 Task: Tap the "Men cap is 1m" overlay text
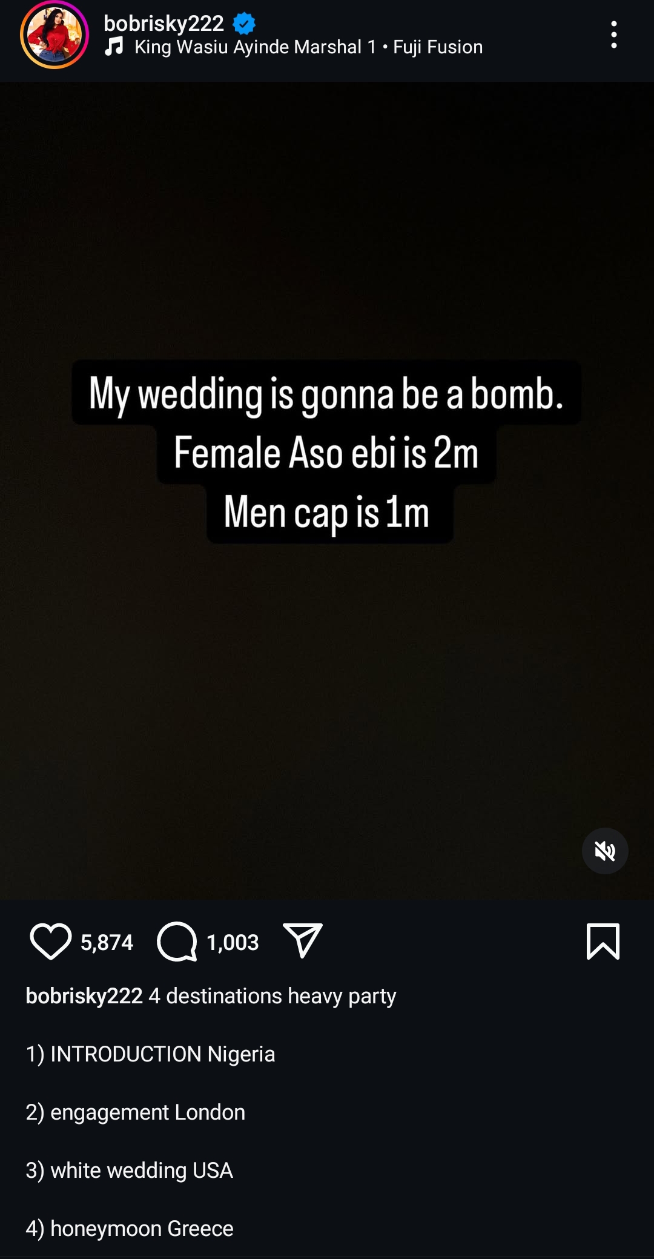click(327, 513)
